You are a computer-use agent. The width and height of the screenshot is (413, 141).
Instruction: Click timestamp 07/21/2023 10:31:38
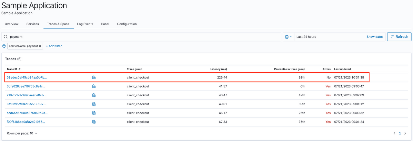349,78
